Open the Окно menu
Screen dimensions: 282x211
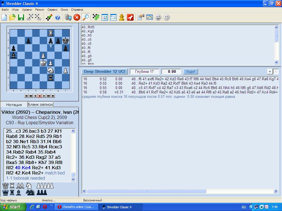pos(64,10)
